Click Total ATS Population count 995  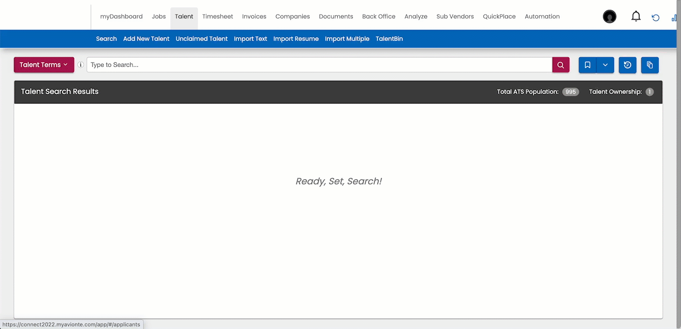[570, 92]
